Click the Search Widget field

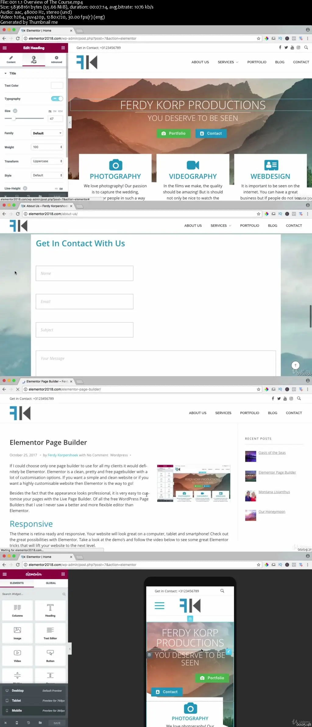click(34, 594)
